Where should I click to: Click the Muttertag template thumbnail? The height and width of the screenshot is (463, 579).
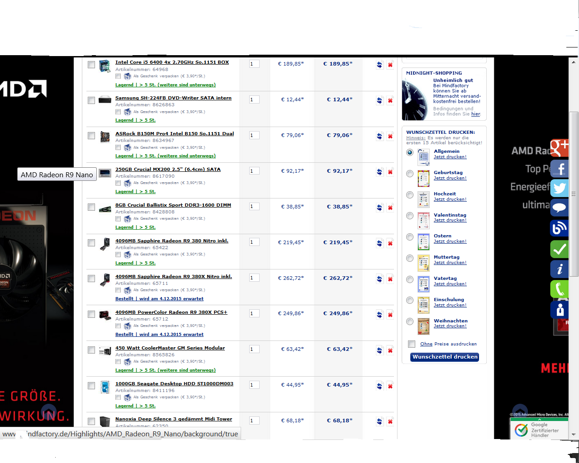pos(423,263)
